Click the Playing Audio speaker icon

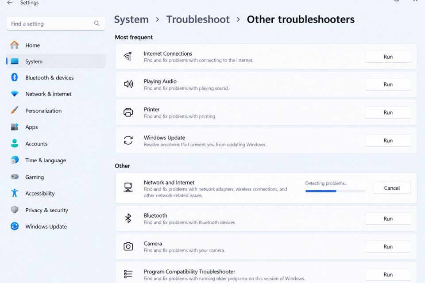click(128, 84)
